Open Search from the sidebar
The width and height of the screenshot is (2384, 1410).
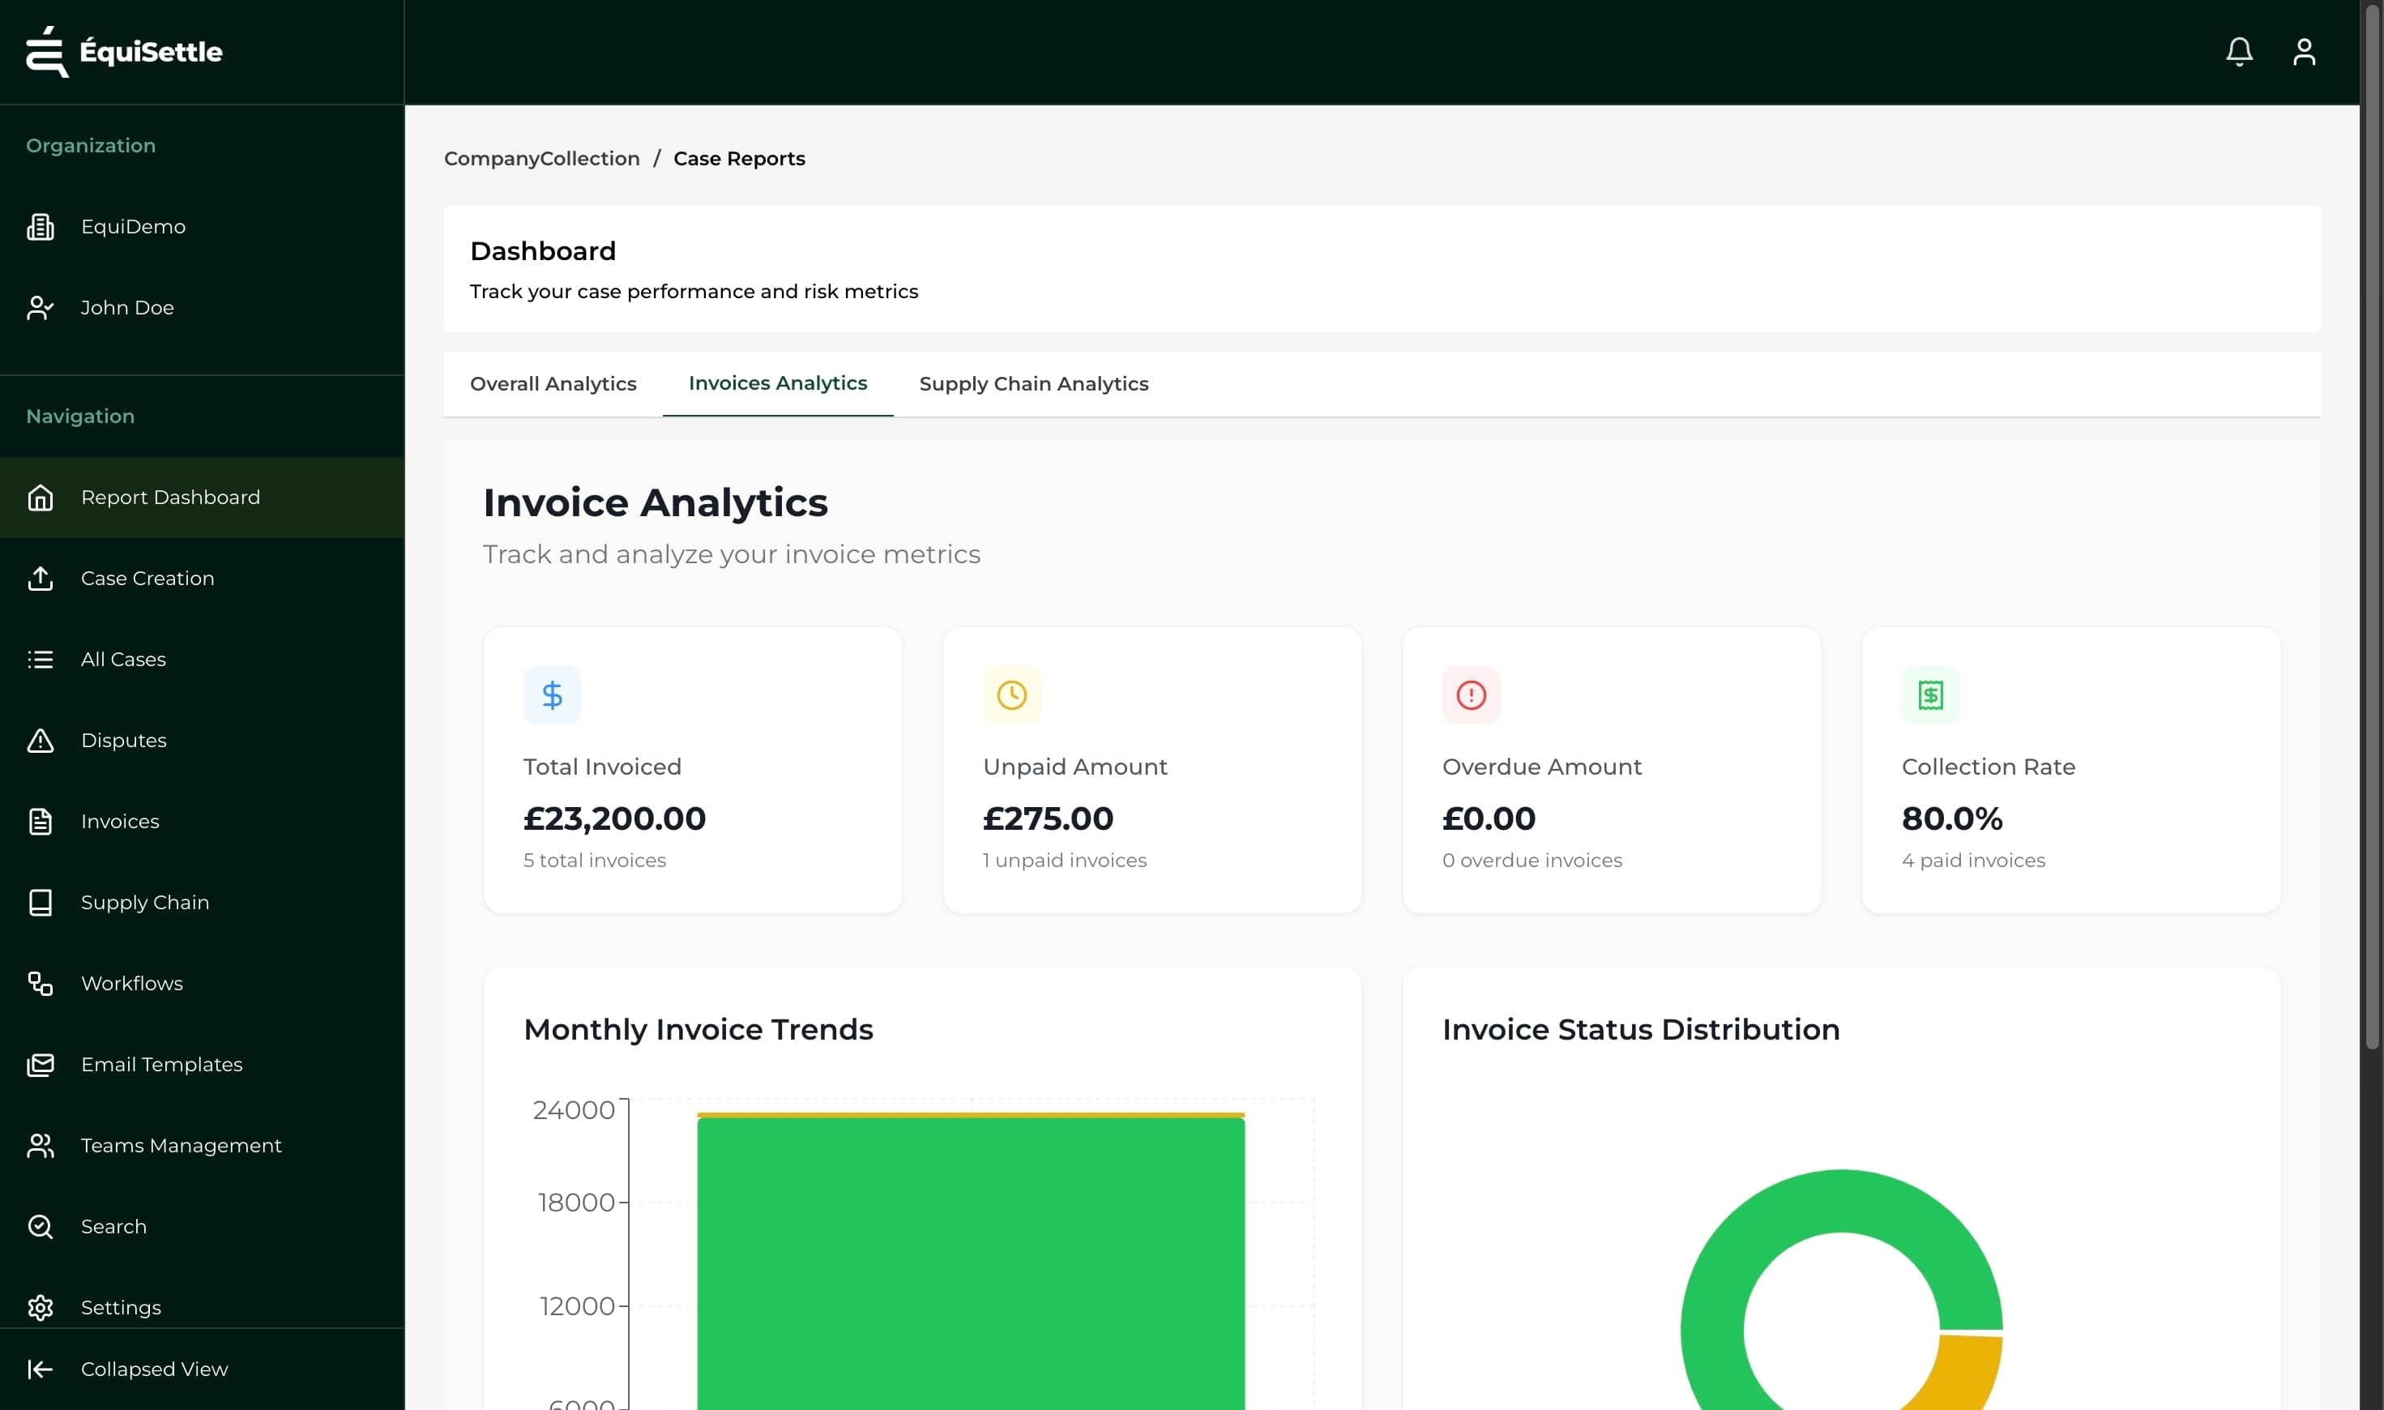(x=202, y=1227)
